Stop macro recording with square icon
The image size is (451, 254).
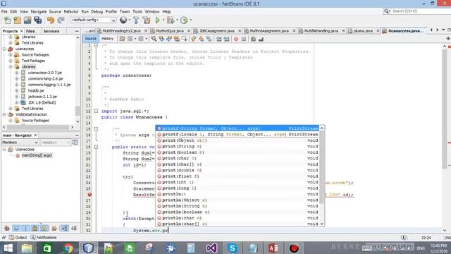pos(244,39)
